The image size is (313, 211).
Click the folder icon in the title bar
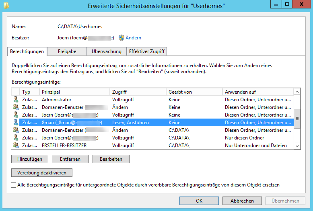click(5, 5)
